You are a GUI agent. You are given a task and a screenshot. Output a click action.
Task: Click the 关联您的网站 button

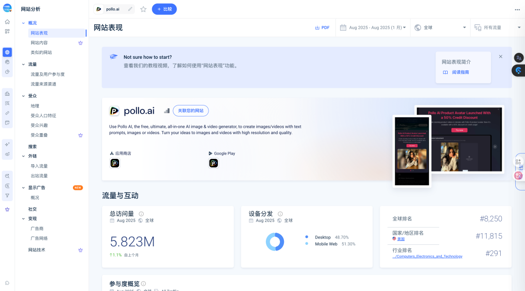click(191, 111)
